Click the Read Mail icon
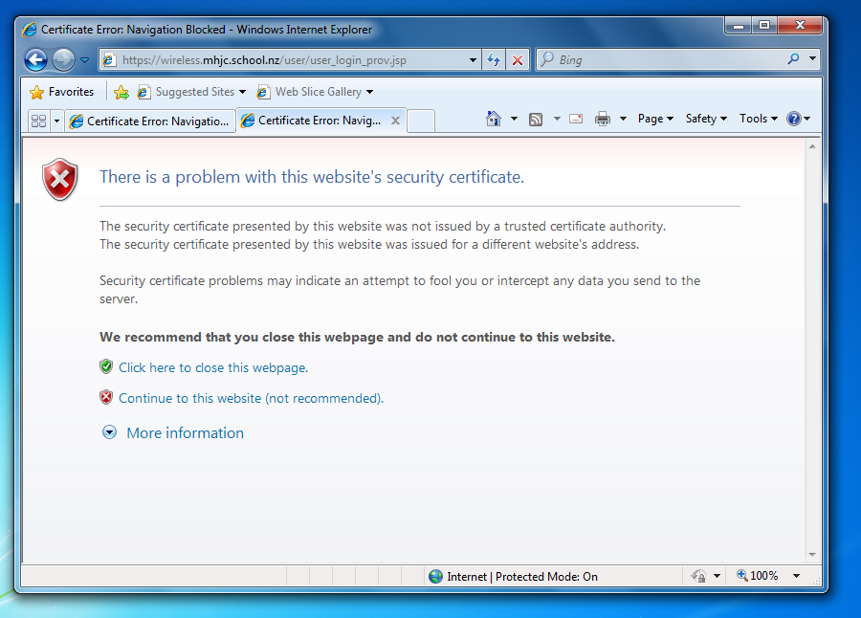 575,118
